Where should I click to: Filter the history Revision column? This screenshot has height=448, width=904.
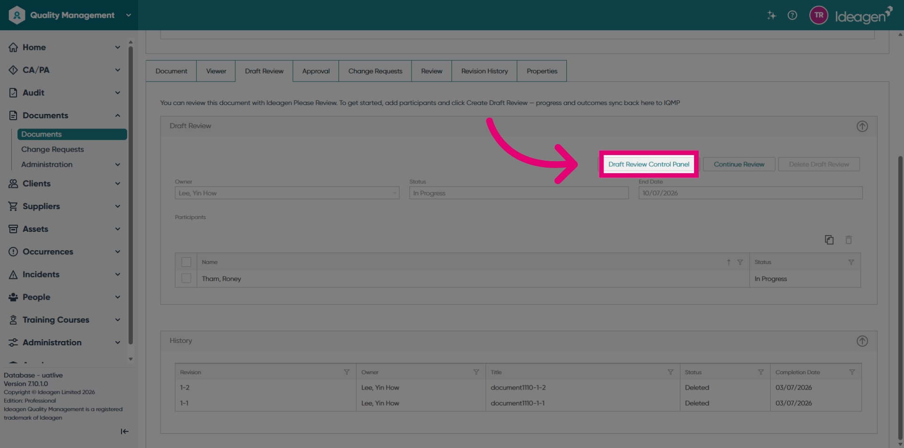[347, 372]
